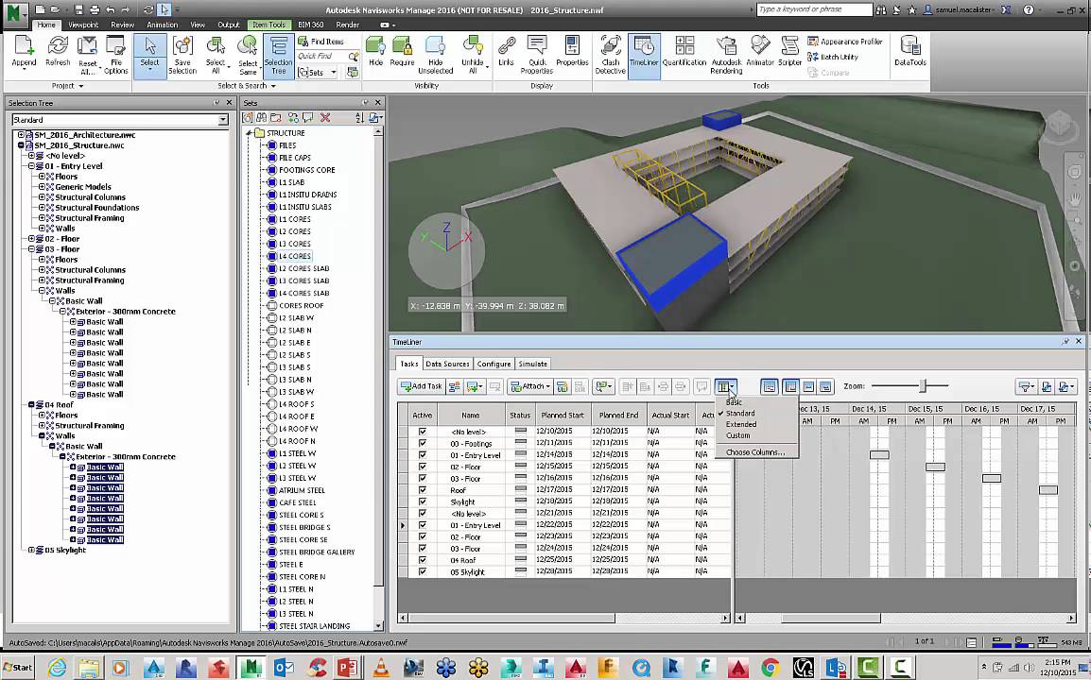Click the Save Selection icon
The height and width of the screenshot is (680, 1091).
182,55
